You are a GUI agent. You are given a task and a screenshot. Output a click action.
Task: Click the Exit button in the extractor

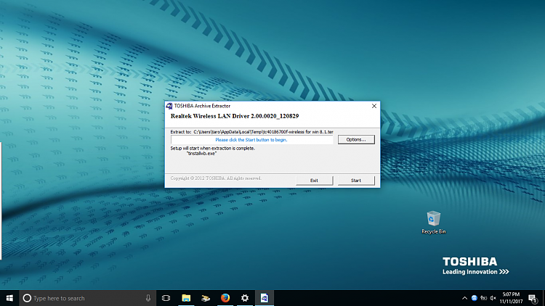(x=314, y=181)
